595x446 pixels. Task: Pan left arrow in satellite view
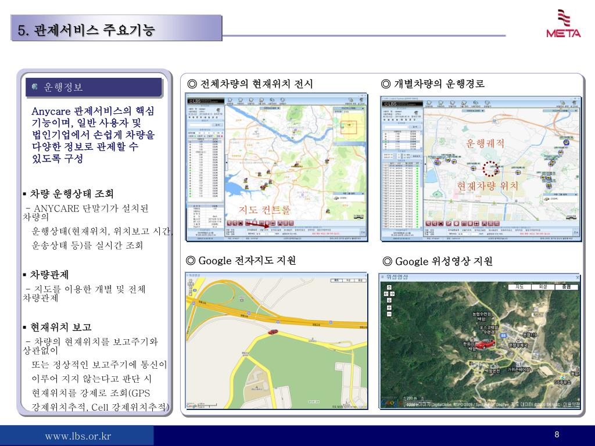point(386,293)
